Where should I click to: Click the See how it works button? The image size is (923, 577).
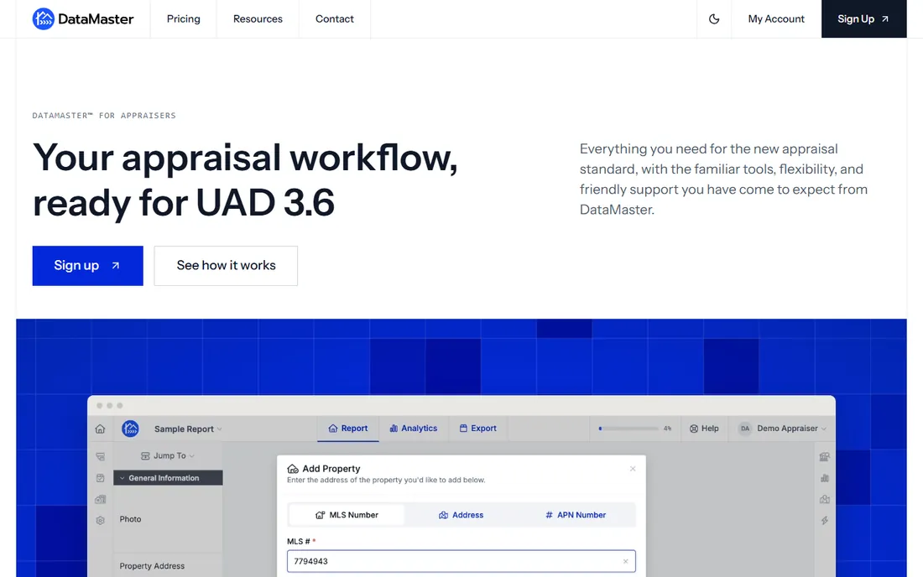click(x=226, y=266)
